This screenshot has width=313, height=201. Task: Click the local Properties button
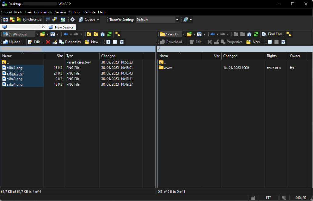coord(70,42)
